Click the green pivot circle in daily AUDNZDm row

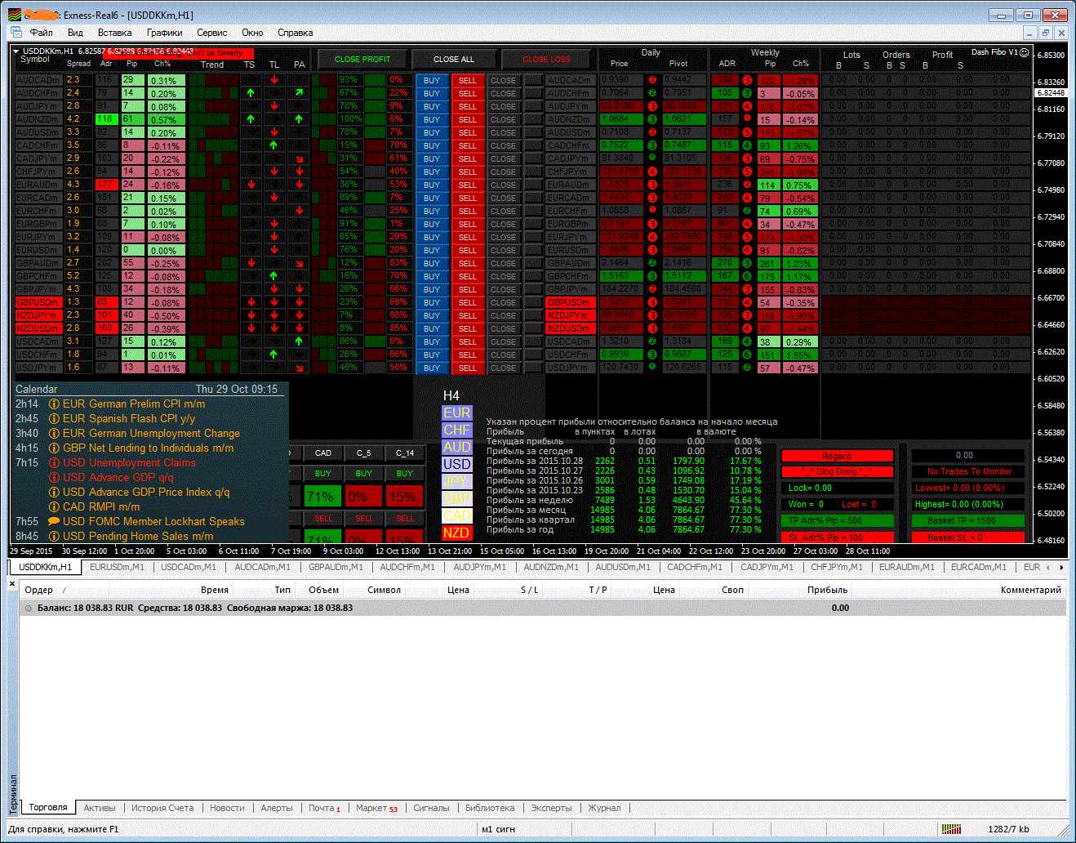pos(652,119)
